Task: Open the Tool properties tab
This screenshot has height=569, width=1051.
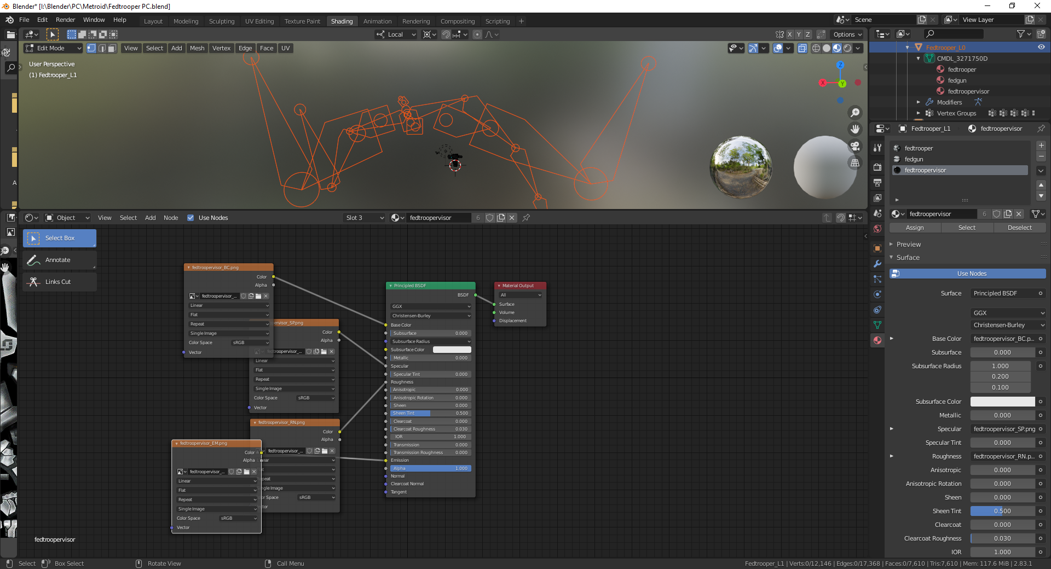Action: (x=877, y=148)
